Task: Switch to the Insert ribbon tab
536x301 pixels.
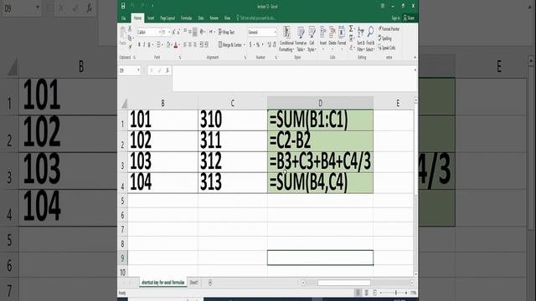Action: 151,18
